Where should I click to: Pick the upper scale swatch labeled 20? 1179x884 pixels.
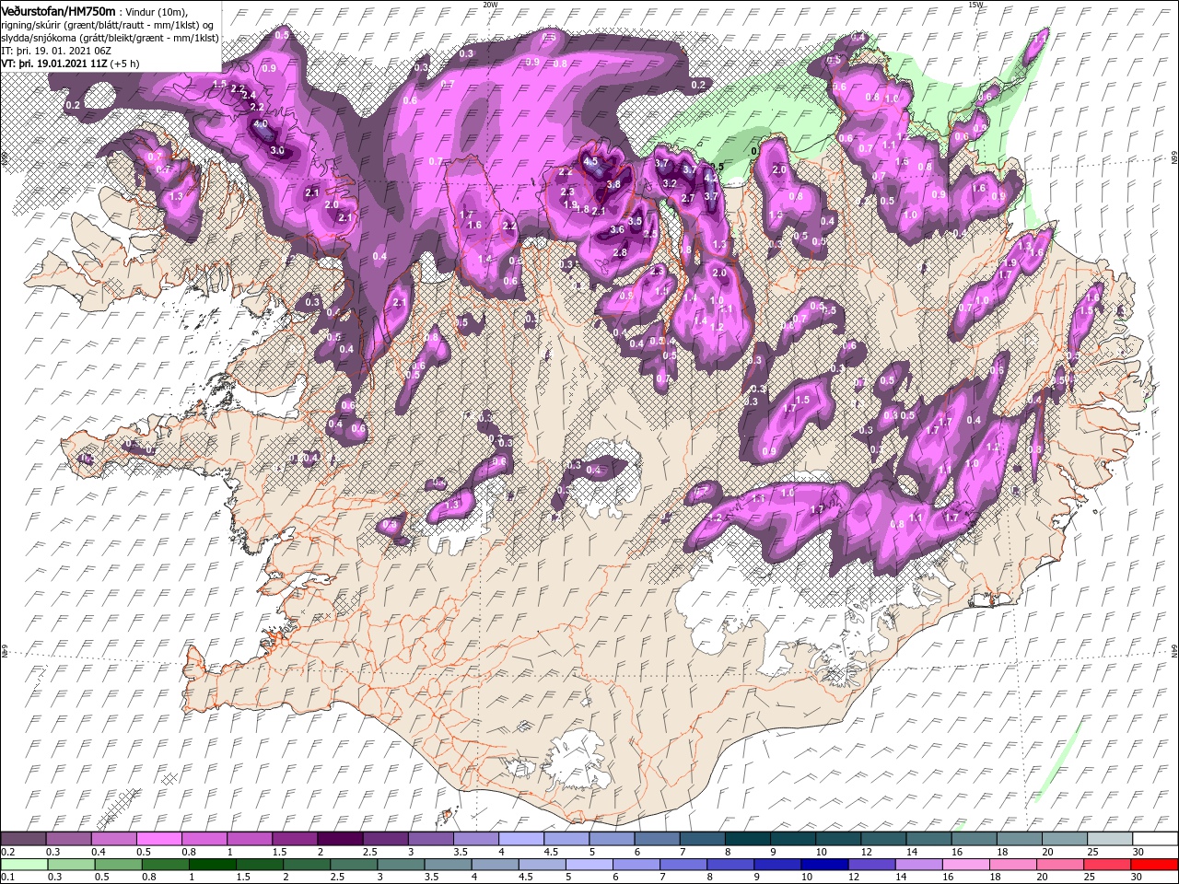(1065, 839)
